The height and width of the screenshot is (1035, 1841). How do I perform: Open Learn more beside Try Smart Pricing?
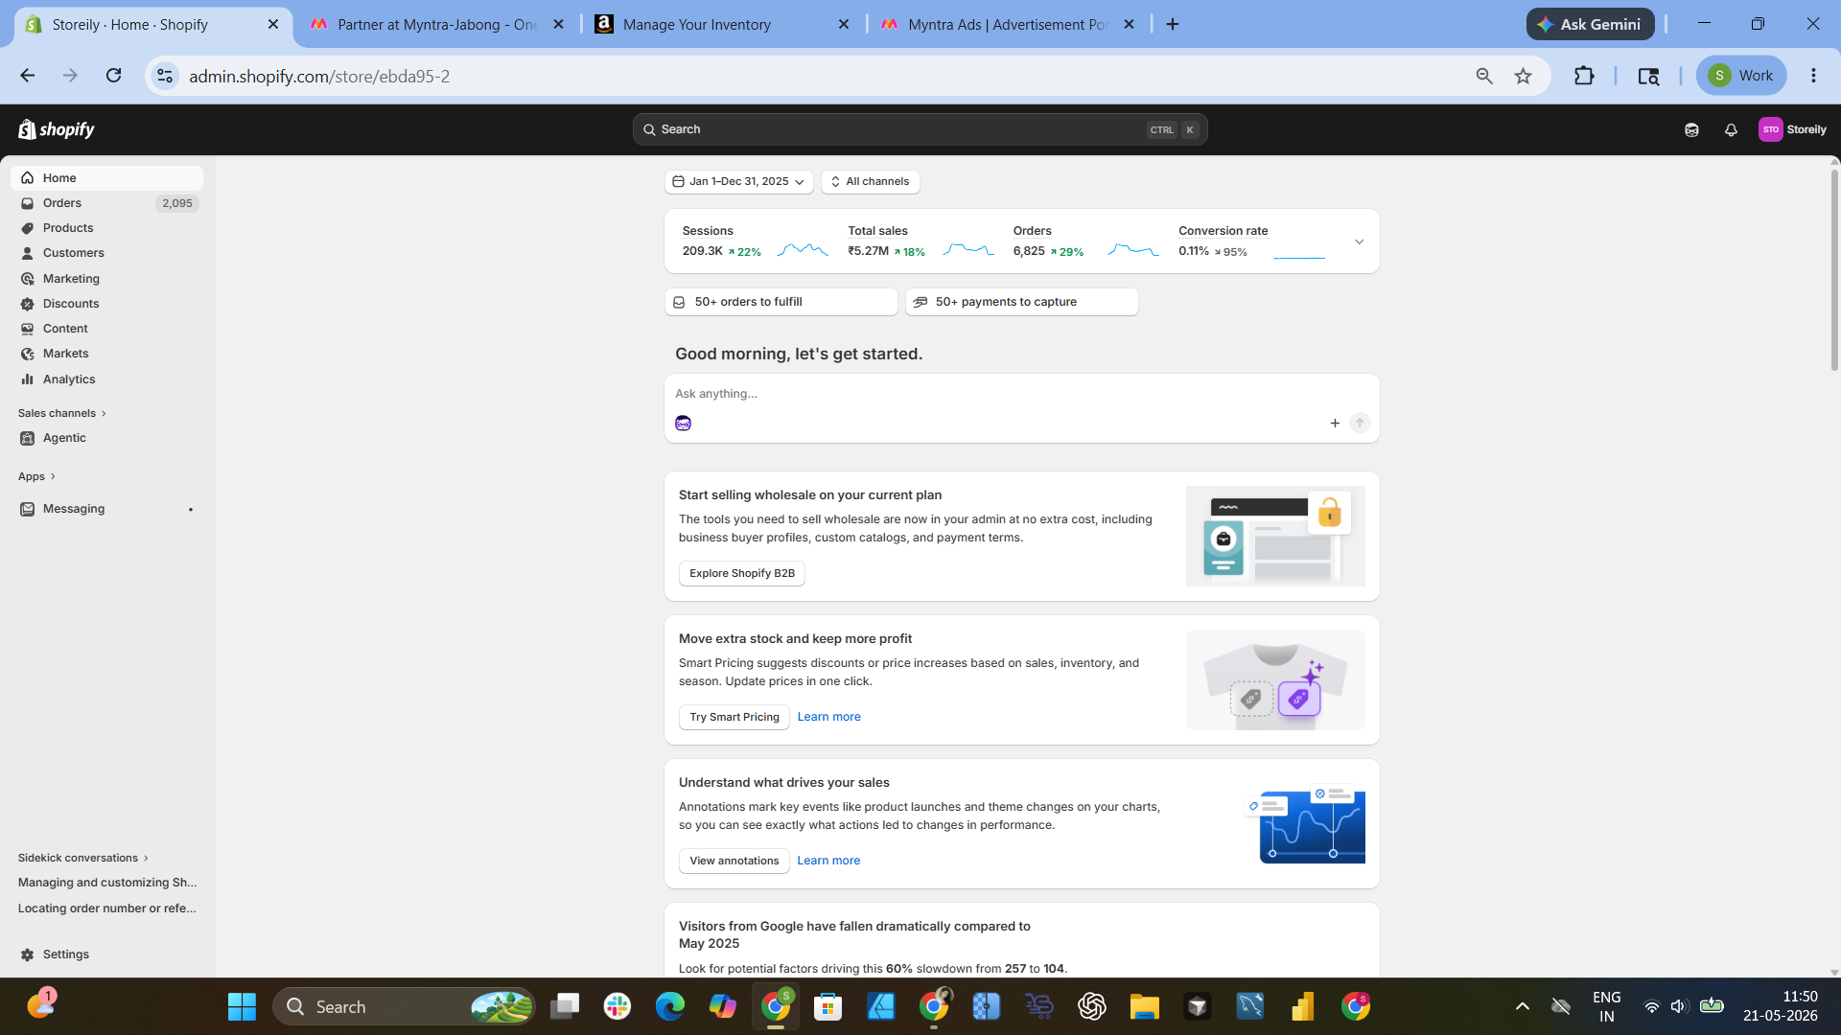(x=828, y=717)
